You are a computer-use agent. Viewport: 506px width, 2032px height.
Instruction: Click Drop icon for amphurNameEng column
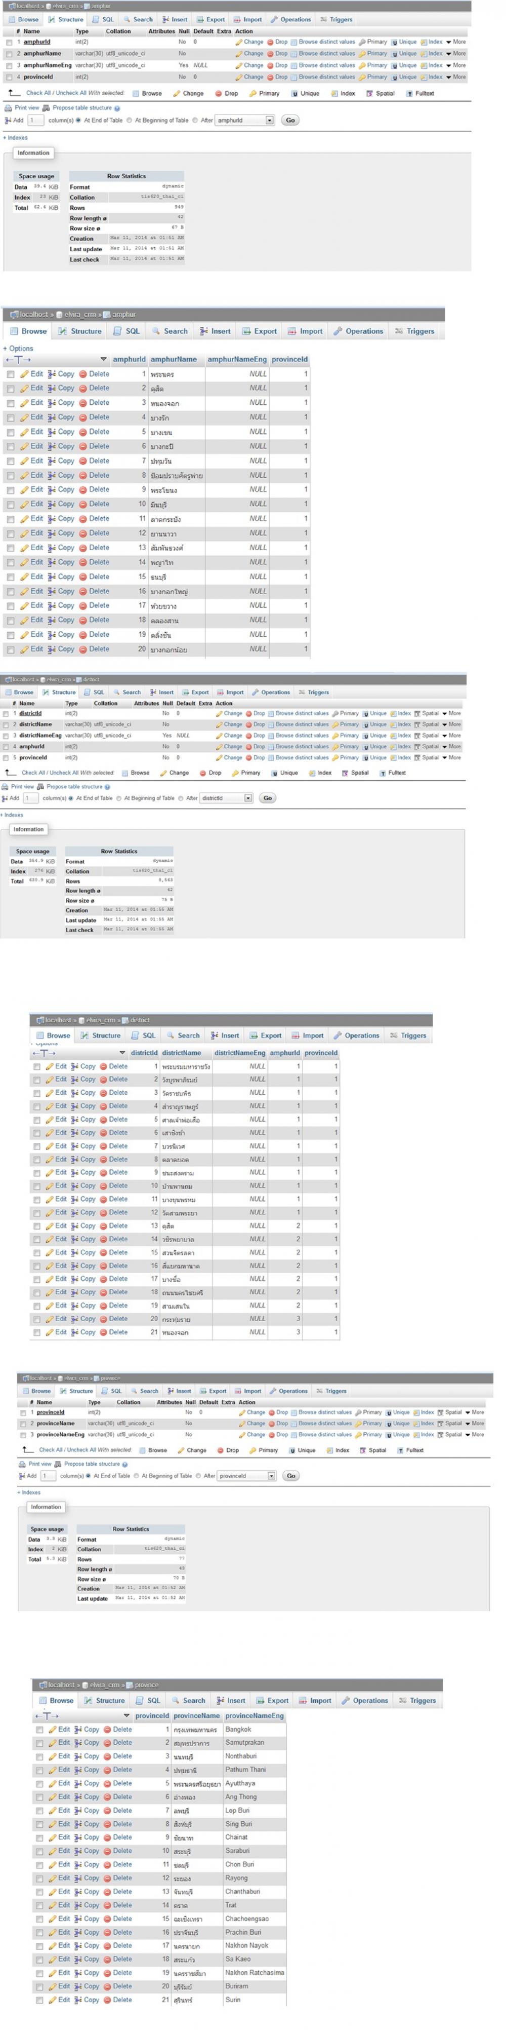click(x=270, y=65)
